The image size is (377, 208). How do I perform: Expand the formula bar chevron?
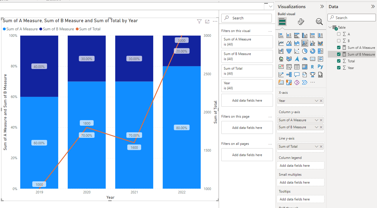click(271, 6)
